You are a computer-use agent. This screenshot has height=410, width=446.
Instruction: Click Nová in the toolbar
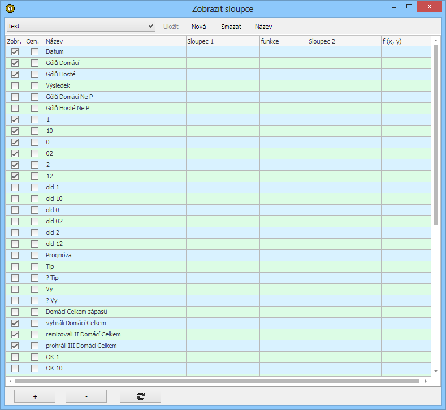pyautogui.click(x=198, y=27)
